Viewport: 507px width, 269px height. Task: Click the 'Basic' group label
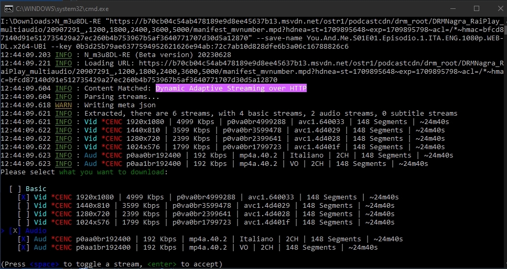[36, 188]
